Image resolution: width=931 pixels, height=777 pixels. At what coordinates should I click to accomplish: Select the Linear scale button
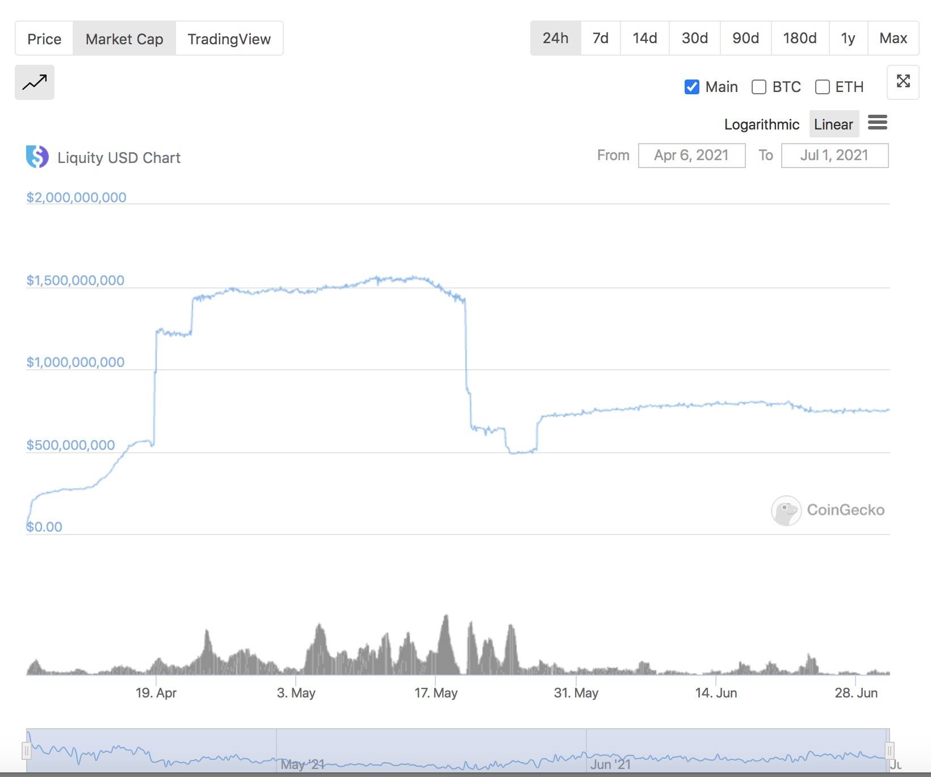833,124
